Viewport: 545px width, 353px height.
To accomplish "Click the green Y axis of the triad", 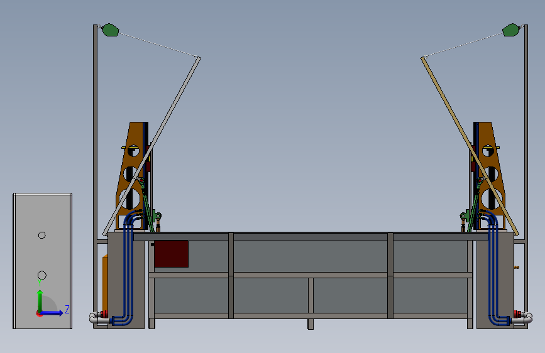I will coord(40,301).
